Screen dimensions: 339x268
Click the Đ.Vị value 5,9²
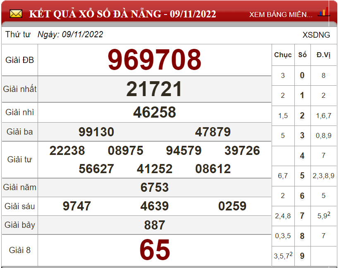pyautogui.click(x=324, y=215)
